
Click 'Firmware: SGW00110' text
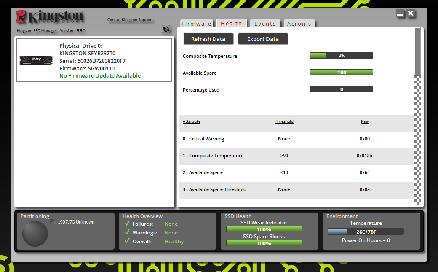click(x=87, y=68)
